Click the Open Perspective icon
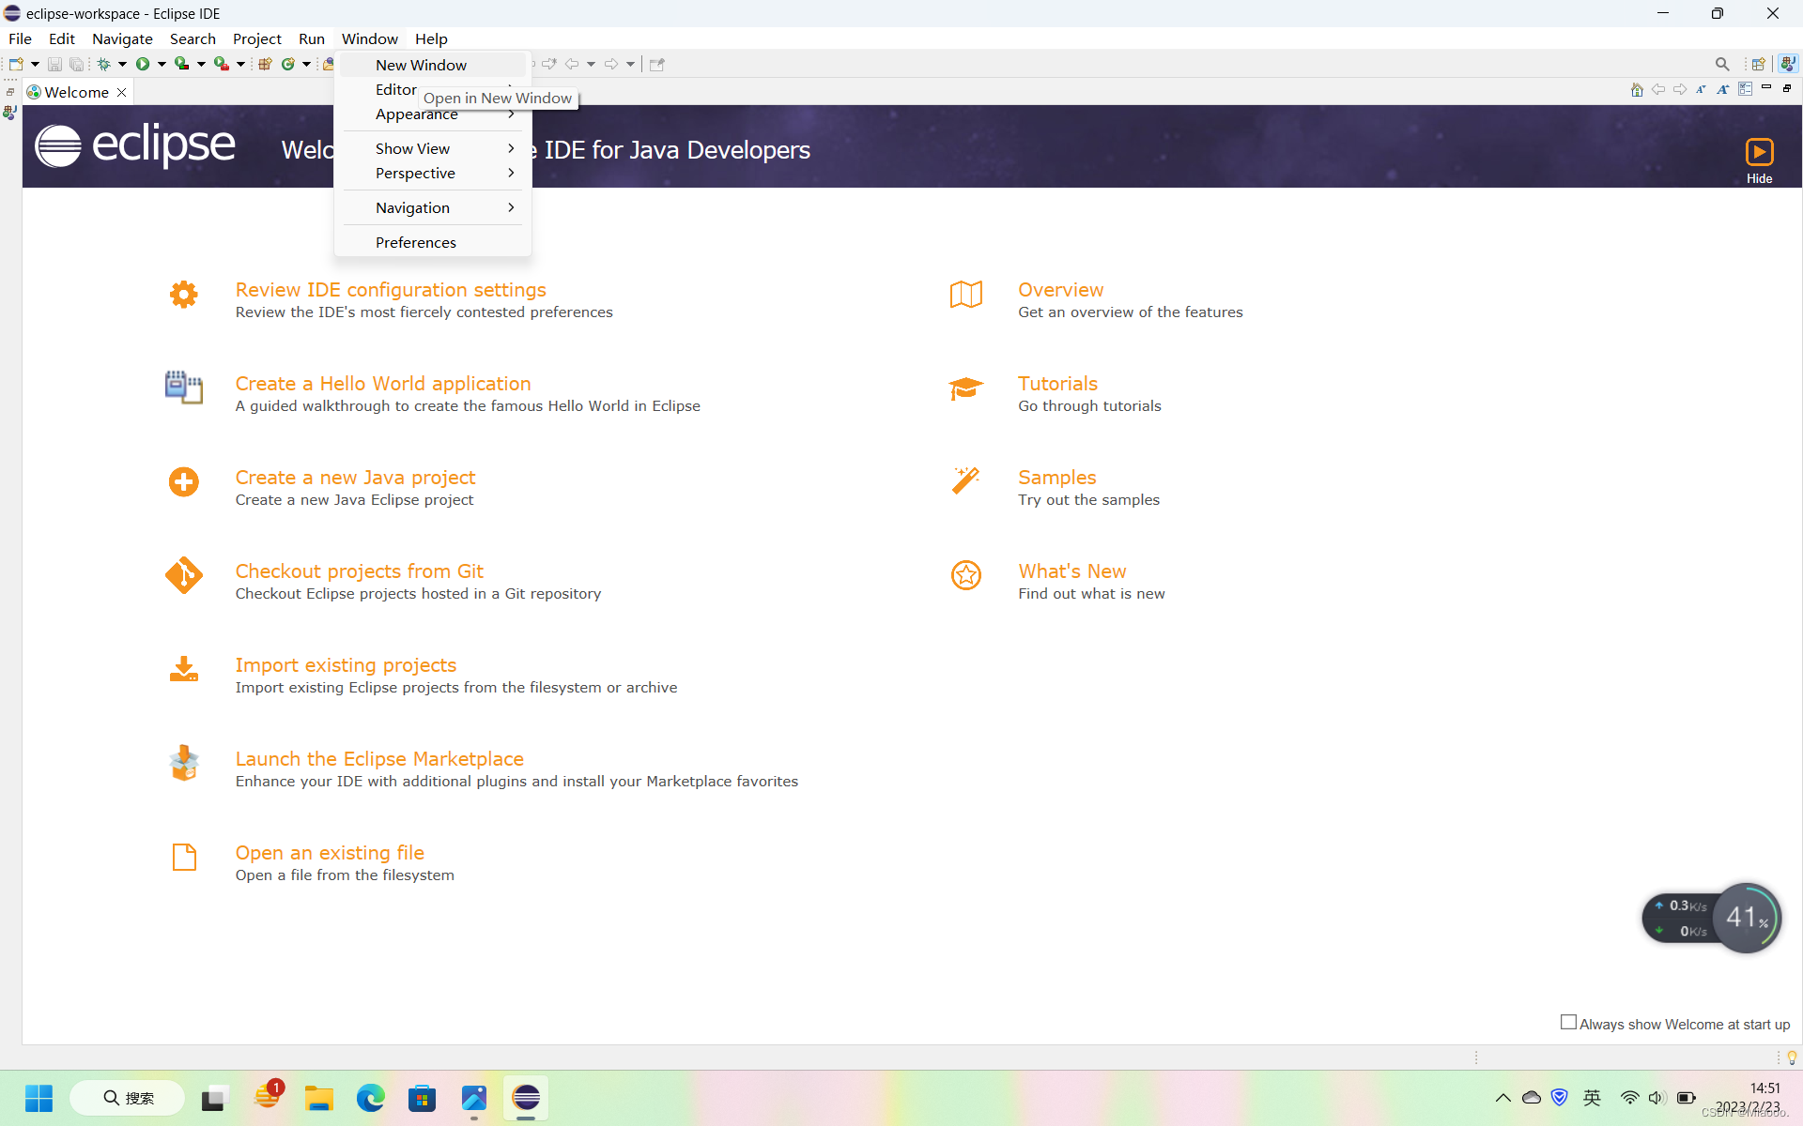Viewport: 1803px width, 1126px height. [1759, 64]
